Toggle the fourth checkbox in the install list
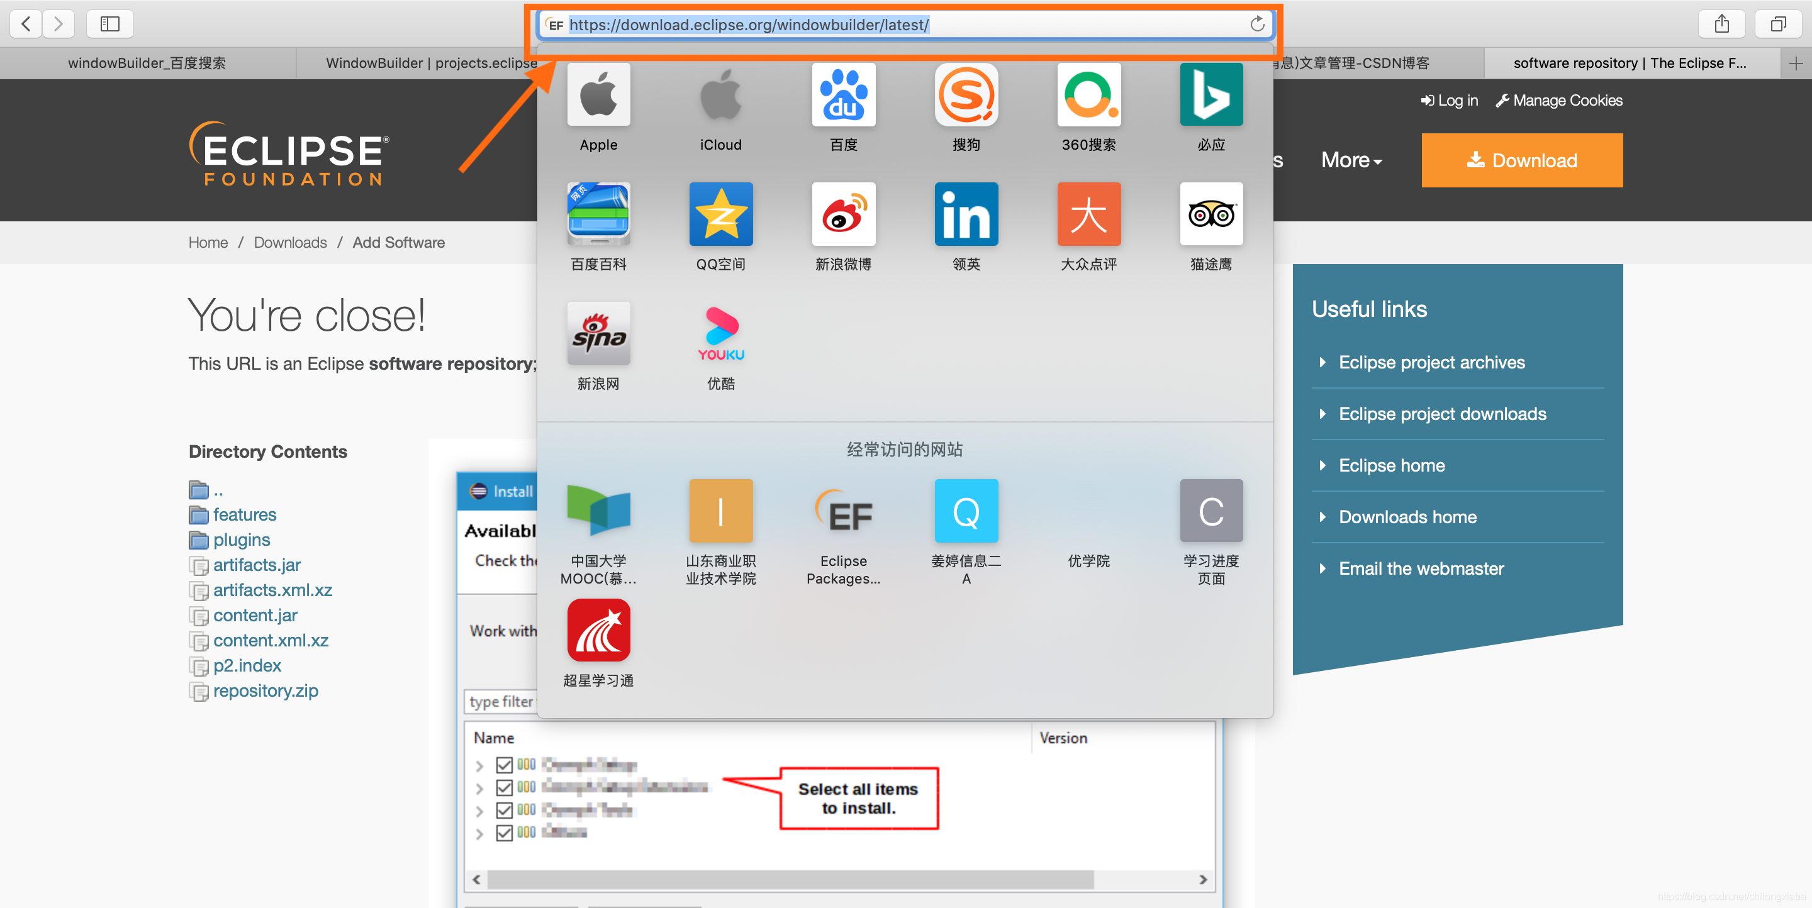The image size is (1812, 908). (x=505, y=832)
